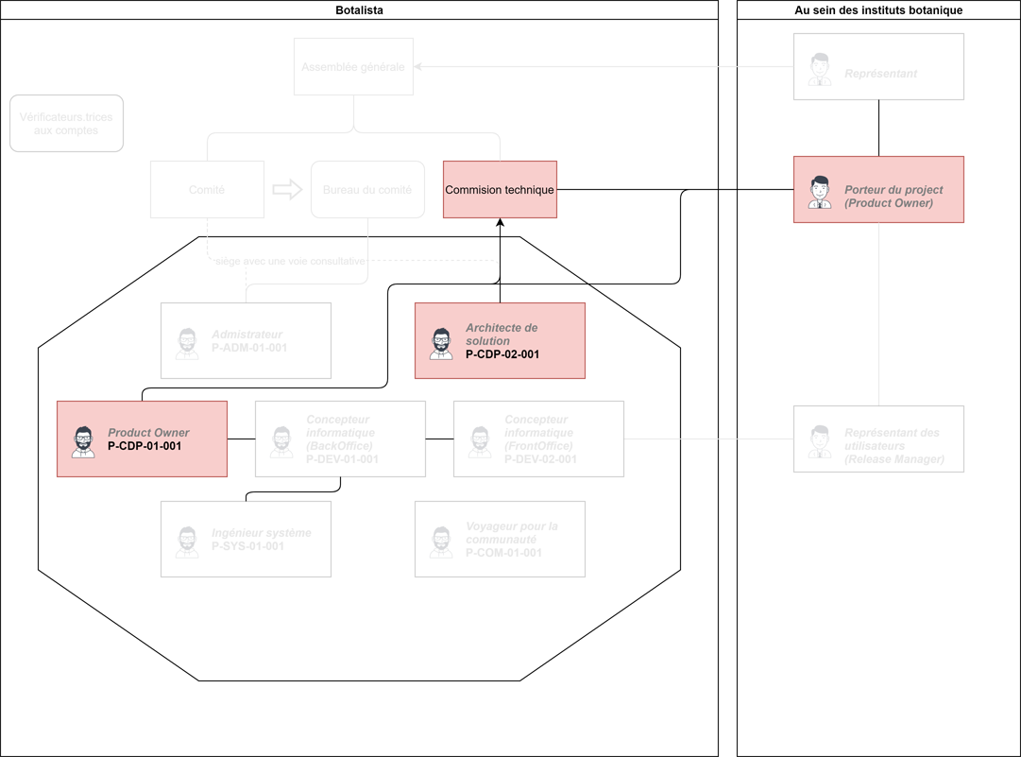Select the Bureau du comité box
Viewport: 1021px width, 757px height.
click(x=367, y=190)
